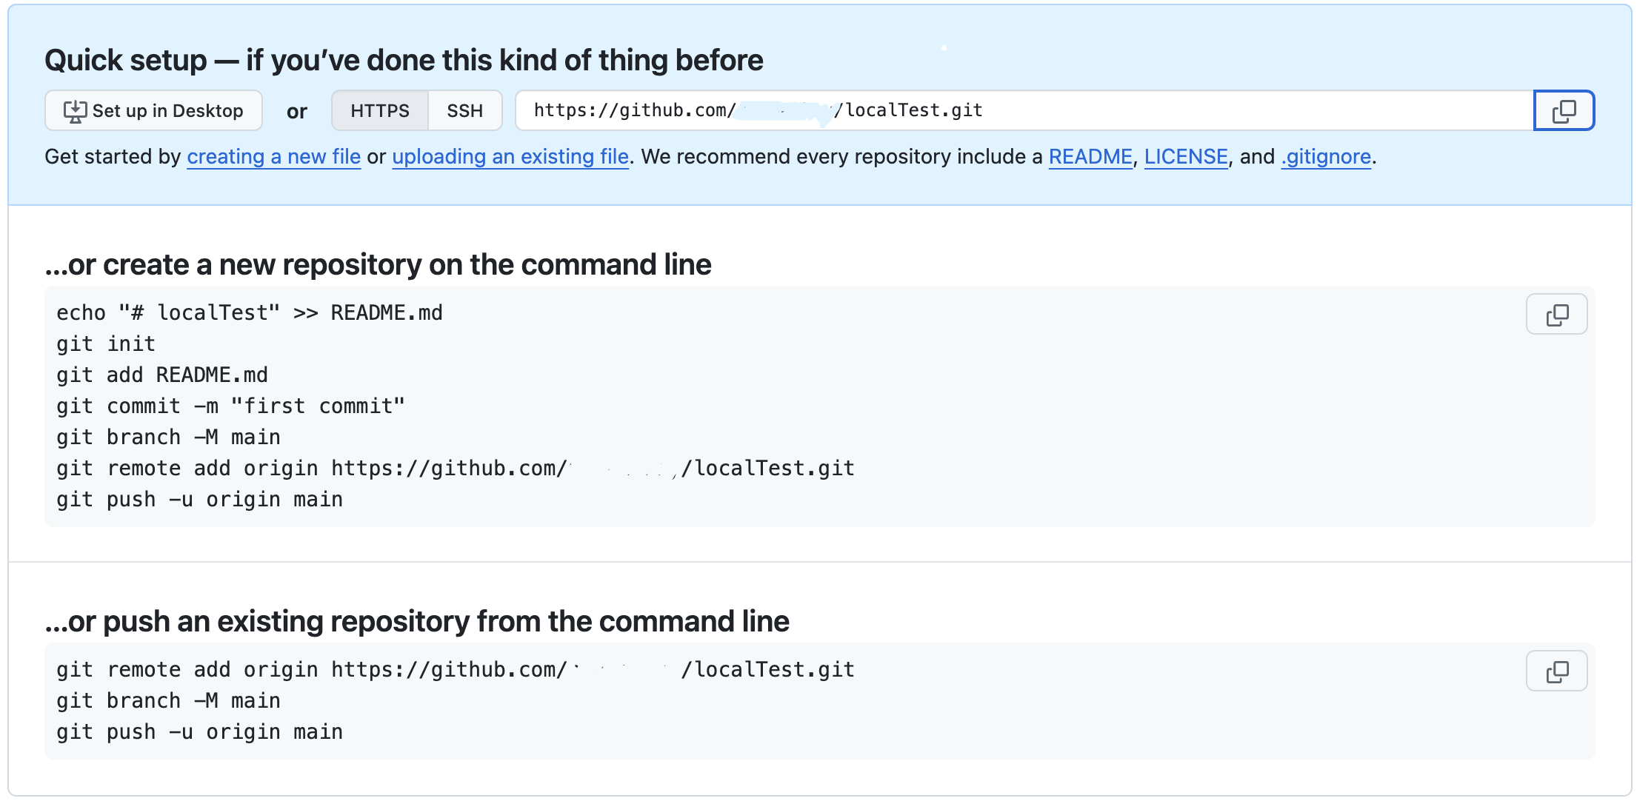Switch clone URL to SSH
1637x801 pixels.
[x=464, y=111]
